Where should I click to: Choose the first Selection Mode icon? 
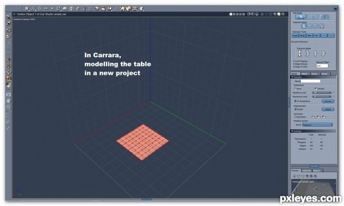coord(304,26)
